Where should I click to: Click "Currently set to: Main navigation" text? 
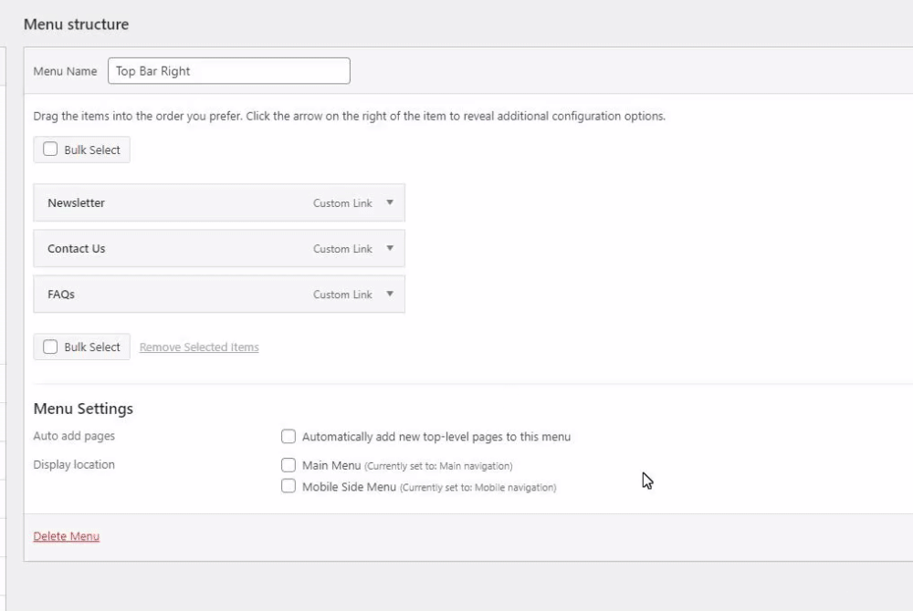tap(438, 466)
